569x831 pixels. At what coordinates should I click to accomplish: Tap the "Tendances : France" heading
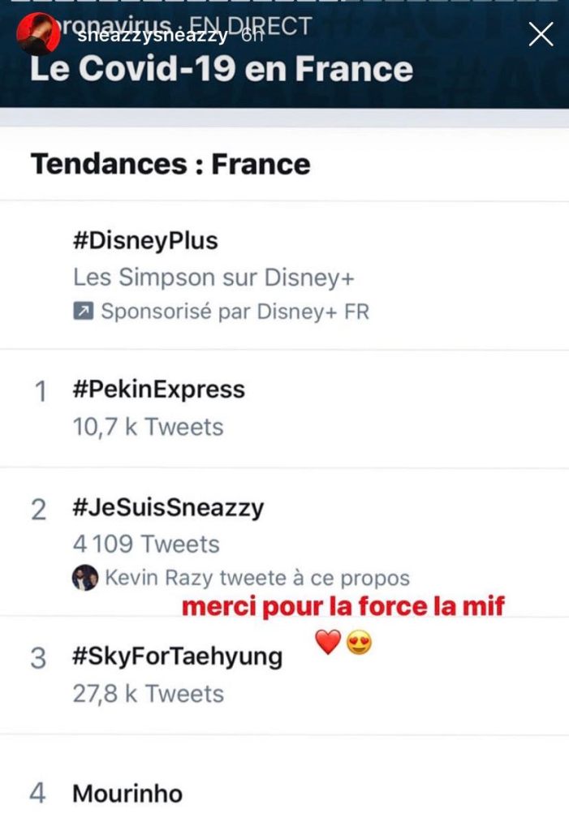pos(170,165)
